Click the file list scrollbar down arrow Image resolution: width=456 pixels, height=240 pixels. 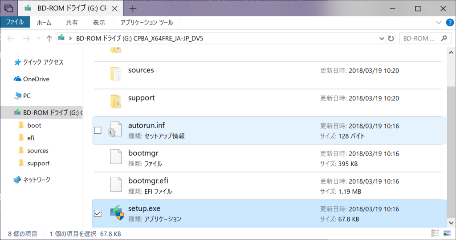pos(451,223)
